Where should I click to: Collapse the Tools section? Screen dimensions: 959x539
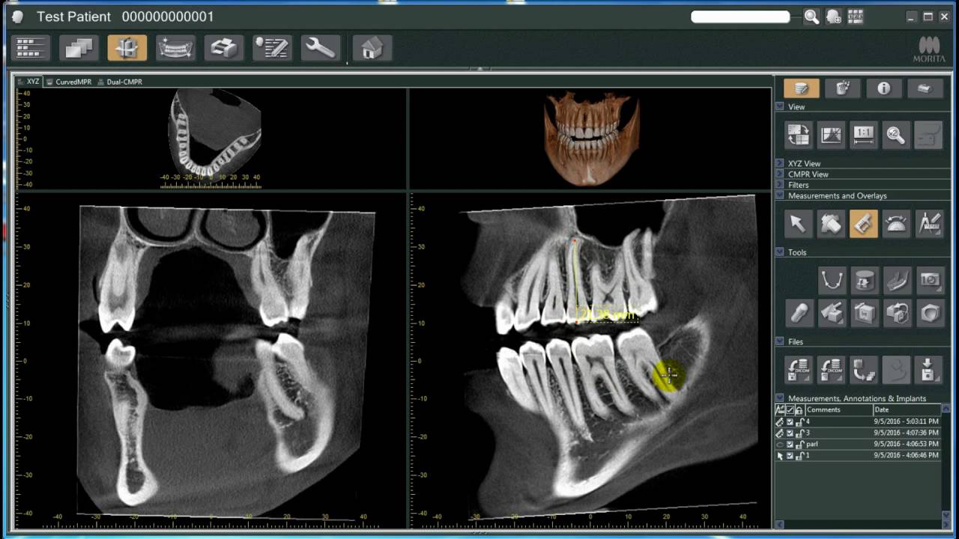coord(780,252)
